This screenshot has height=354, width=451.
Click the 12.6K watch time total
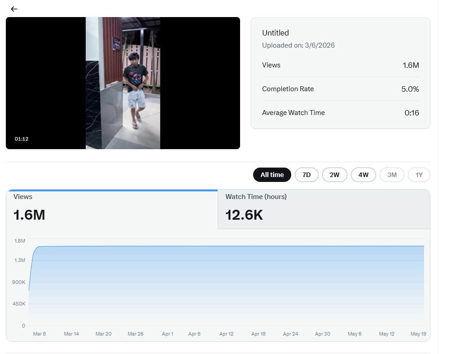click(244, 215)
